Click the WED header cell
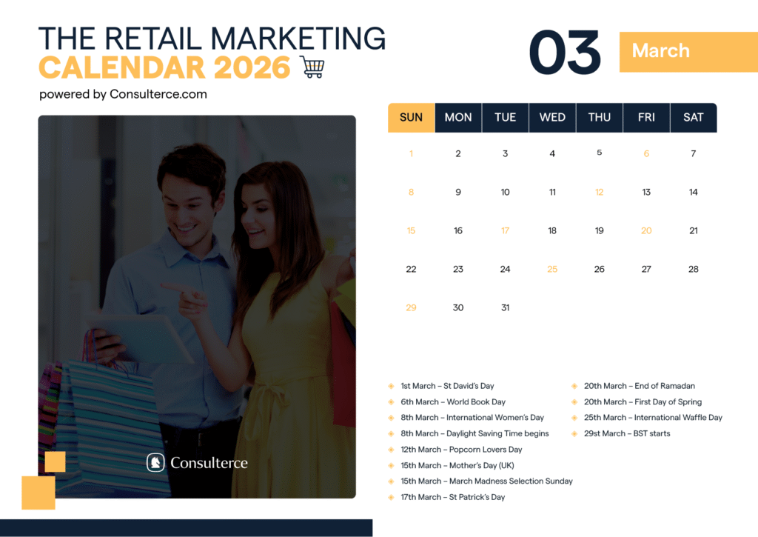 tap(552, 117)
